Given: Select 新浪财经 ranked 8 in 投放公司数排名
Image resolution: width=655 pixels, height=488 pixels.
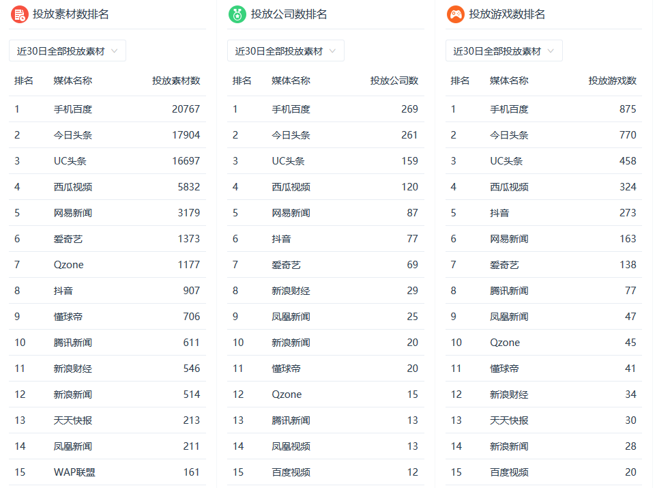Looking at the screenshot, I should point(291,291).
